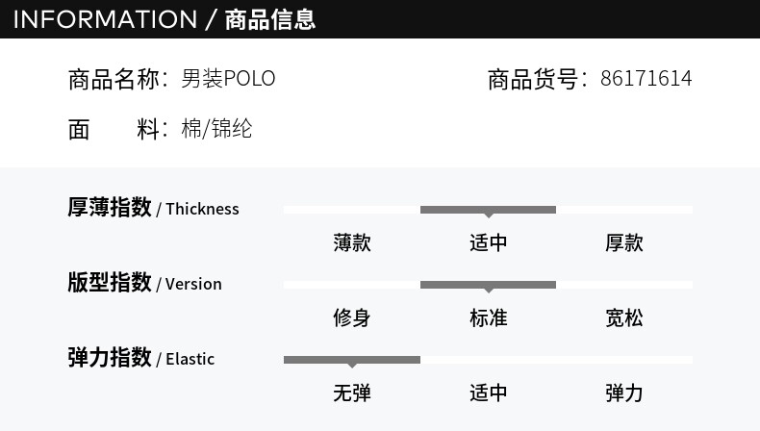Click the 商品货号 label
Screen dimensions: 760x431
click(532, 79)
